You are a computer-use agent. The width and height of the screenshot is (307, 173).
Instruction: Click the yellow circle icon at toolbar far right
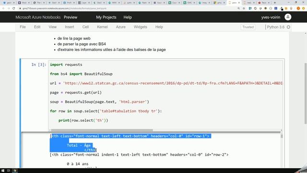304,9
